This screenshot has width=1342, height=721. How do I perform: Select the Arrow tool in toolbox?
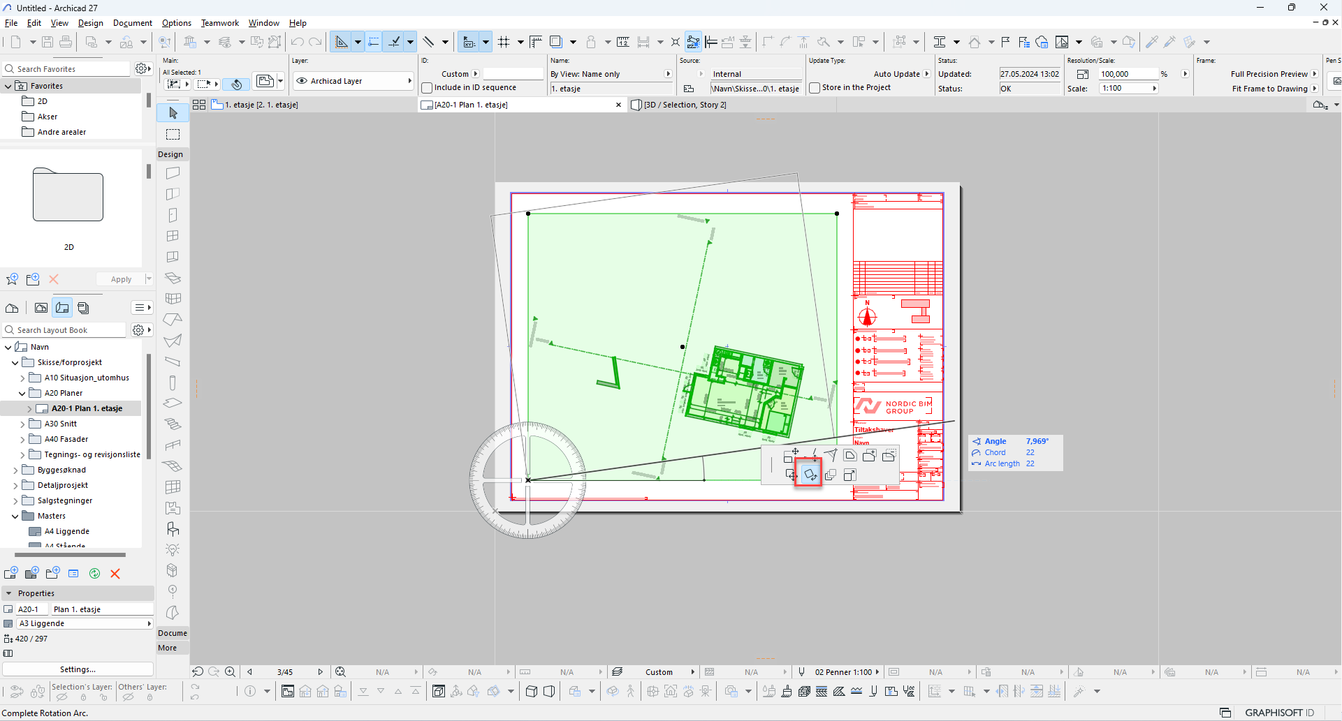[x=173, y=113]
